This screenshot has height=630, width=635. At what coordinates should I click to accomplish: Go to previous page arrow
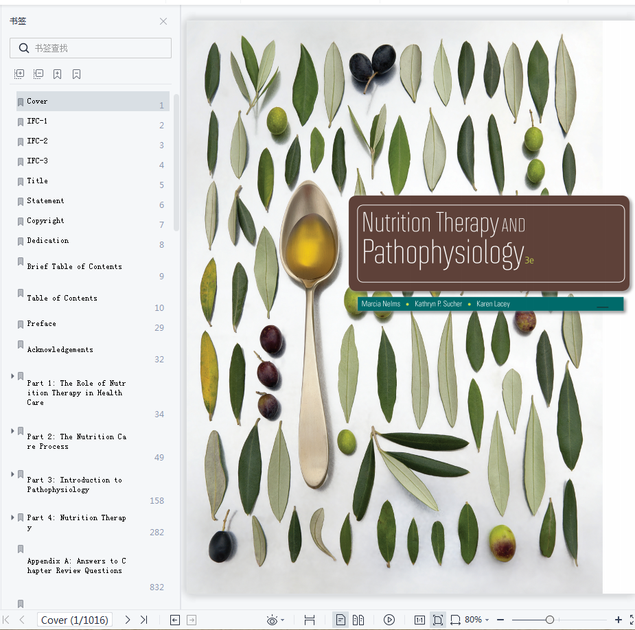click(x=22, y=620)
